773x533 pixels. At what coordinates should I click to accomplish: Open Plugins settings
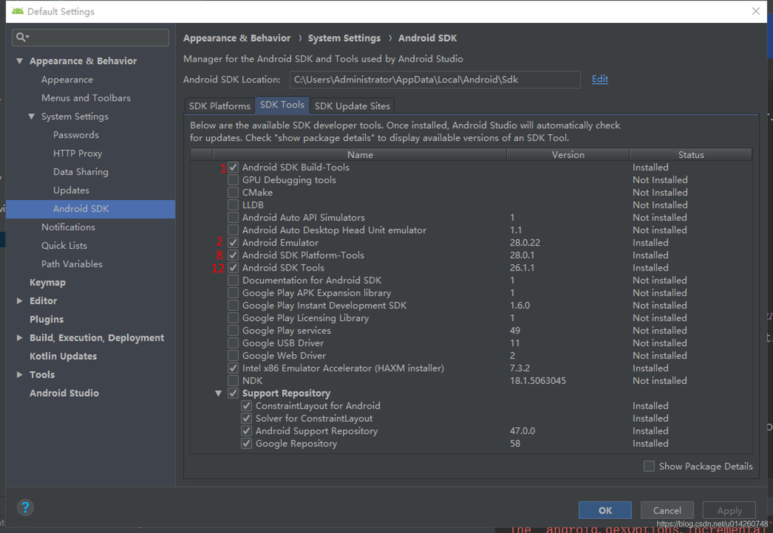tap(46, 319)
